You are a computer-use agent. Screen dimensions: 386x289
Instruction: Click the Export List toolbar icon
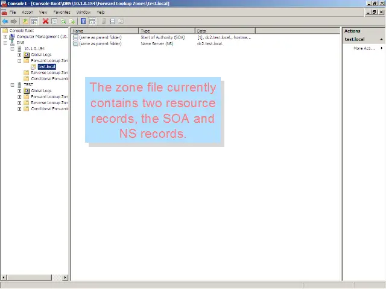72,21
